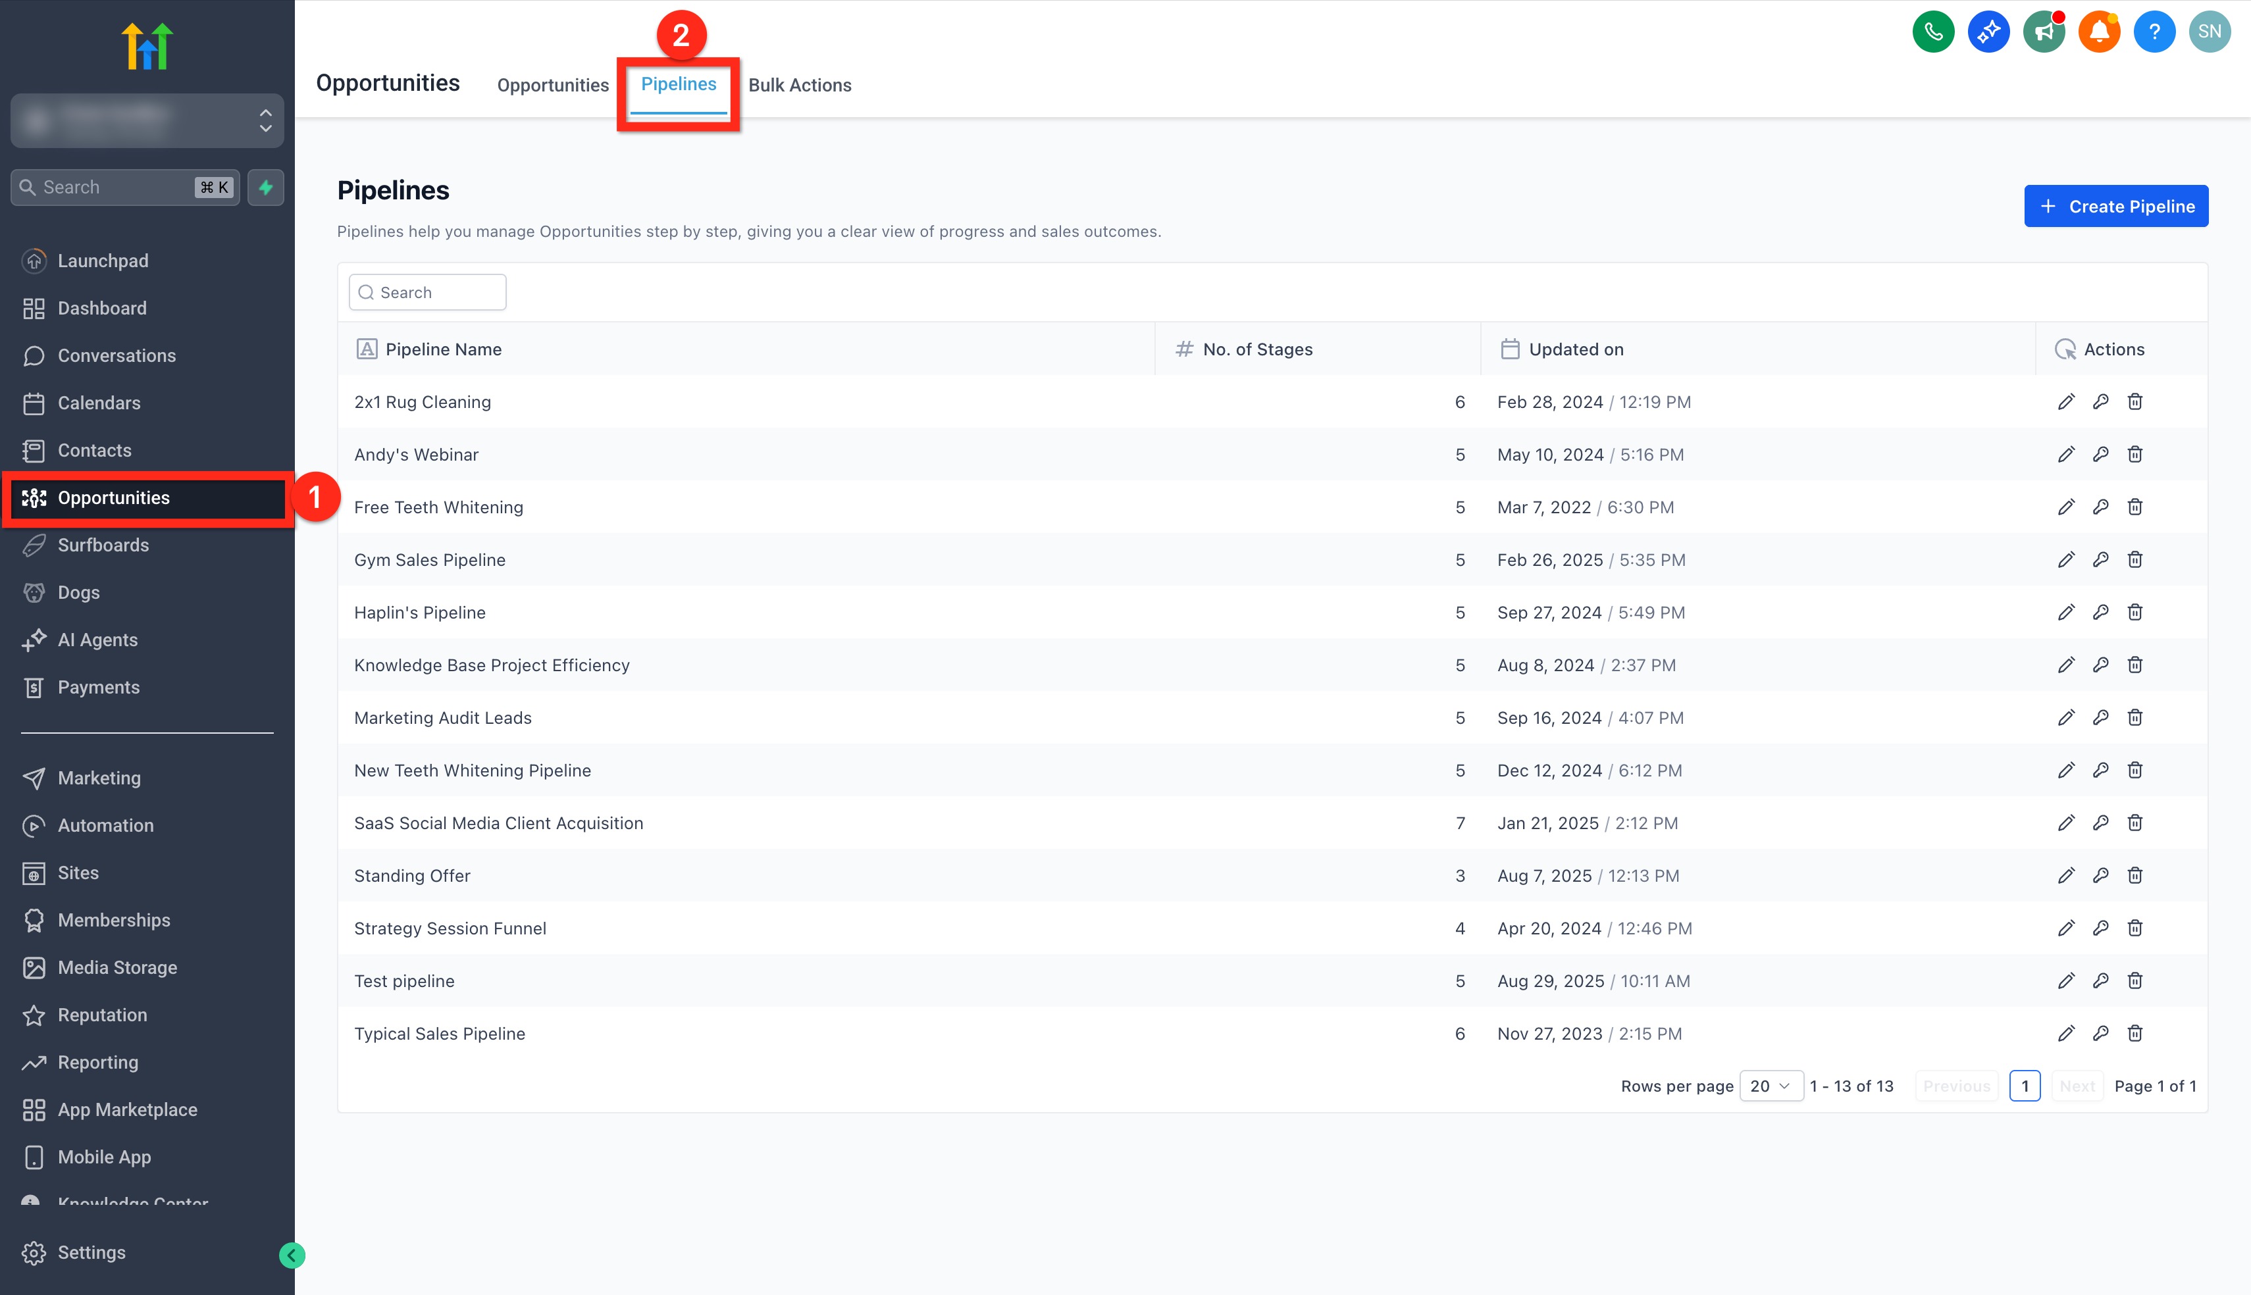Screen dimensions: 2251x1295
Task: Collapse sidebar with green chevron button
Action: [x=292, y=1255]
